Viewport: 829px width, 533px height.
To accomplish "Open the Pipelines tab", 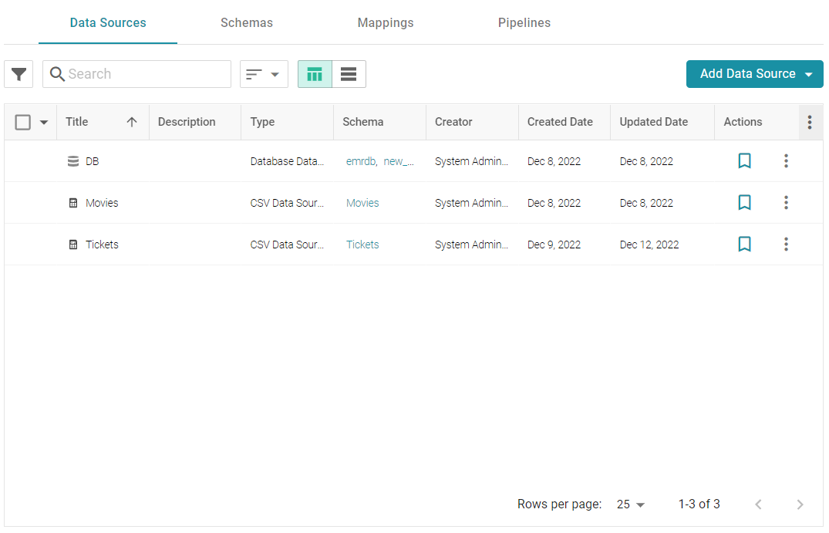I will pyautogui.click(x=524, y=22).
